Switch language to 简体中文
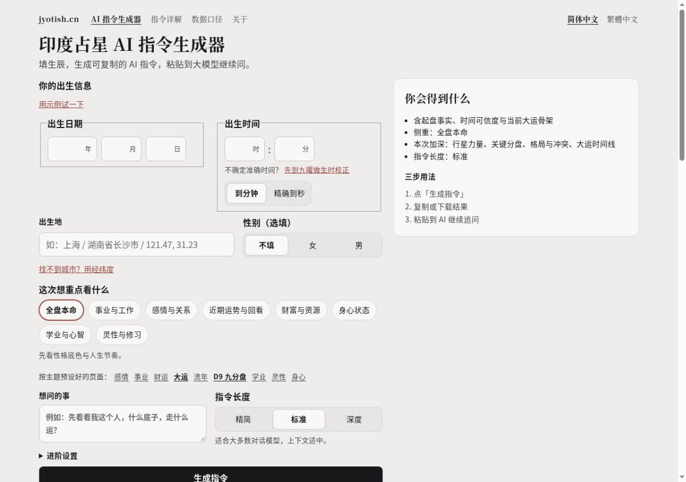686x482 pixels. [583, 19]
